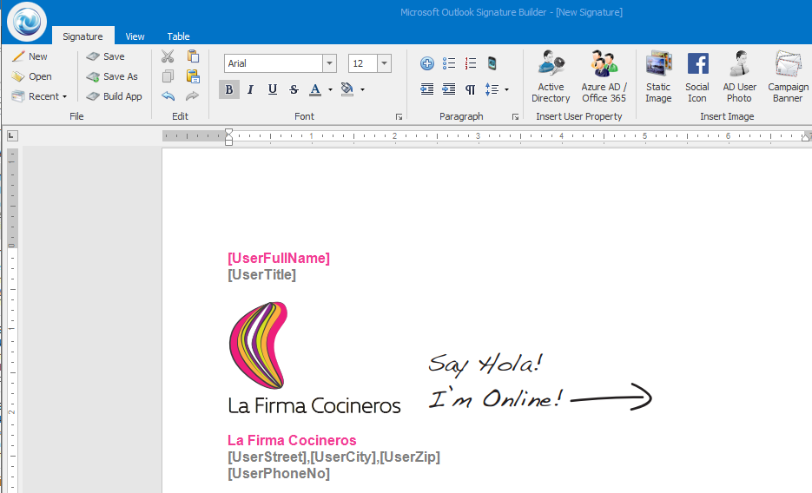Click the New signature button
This screenshot has height=493, width=812.
30,56
